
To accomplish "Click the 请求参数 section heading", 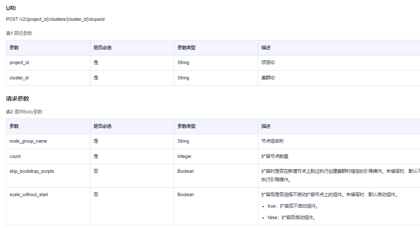I will point(17,99).
